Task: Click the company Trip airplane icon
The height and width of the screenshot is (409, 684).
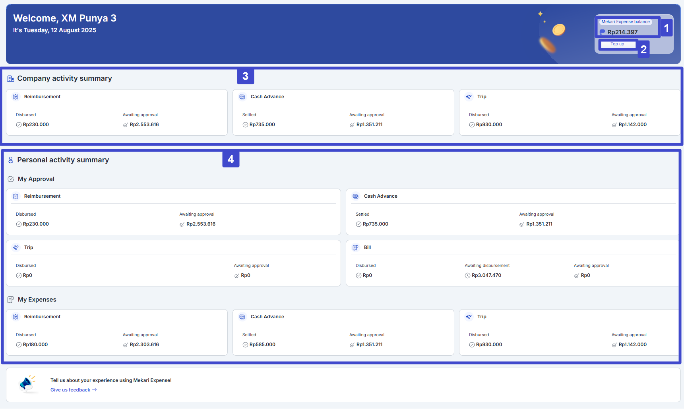Action: (x=469, y=97)
